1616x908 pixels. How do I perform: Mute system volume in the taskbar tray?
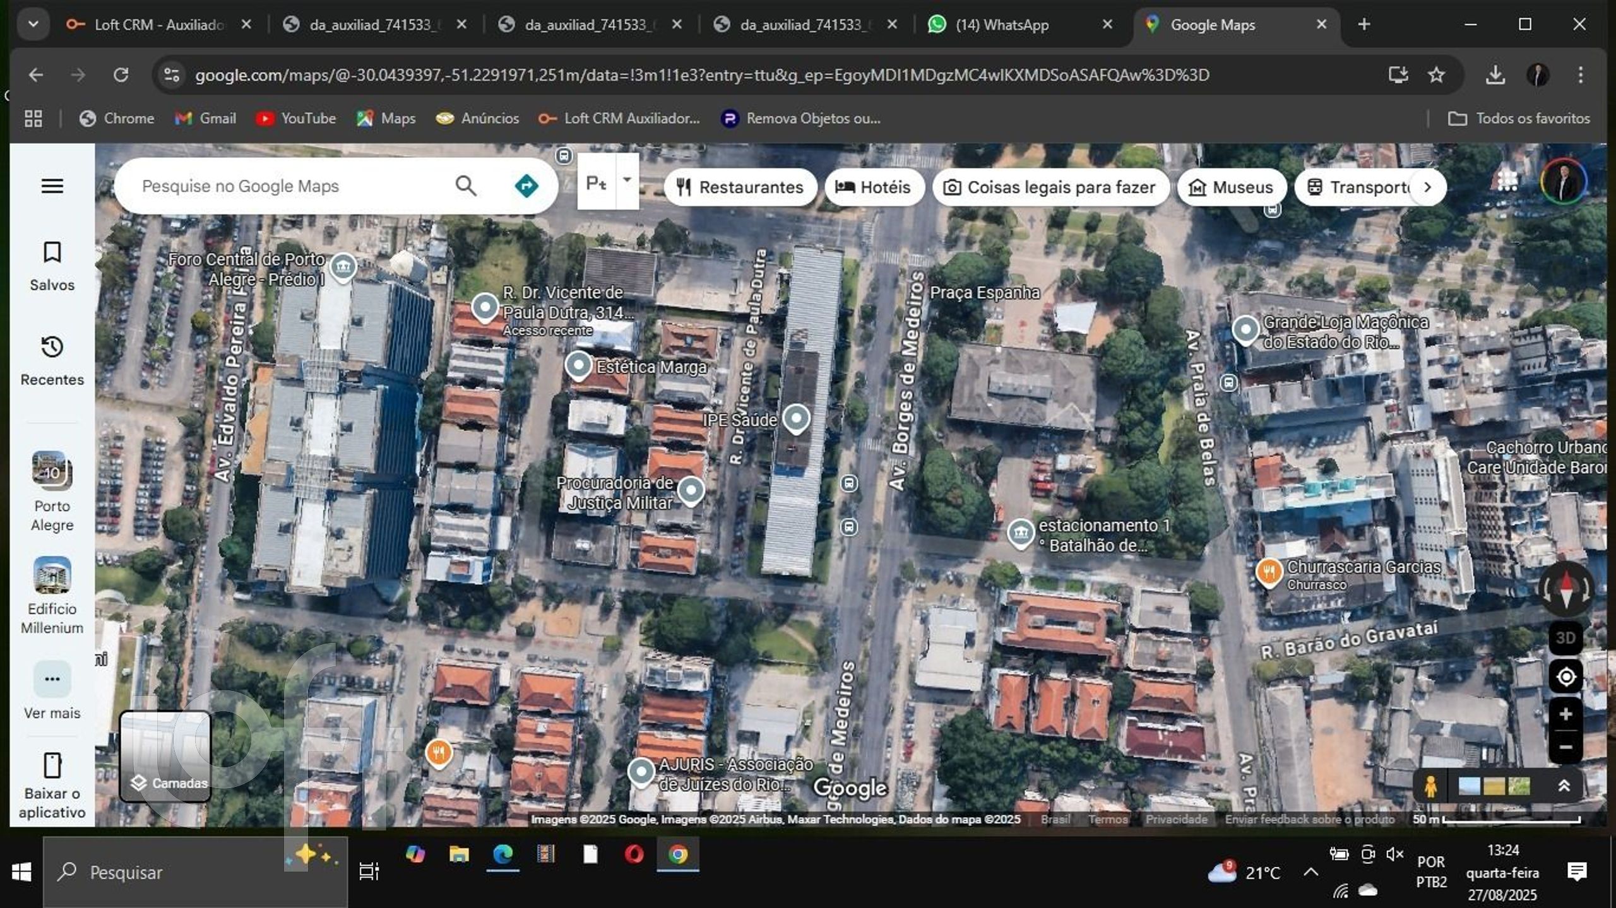[x=1394, y=854]
